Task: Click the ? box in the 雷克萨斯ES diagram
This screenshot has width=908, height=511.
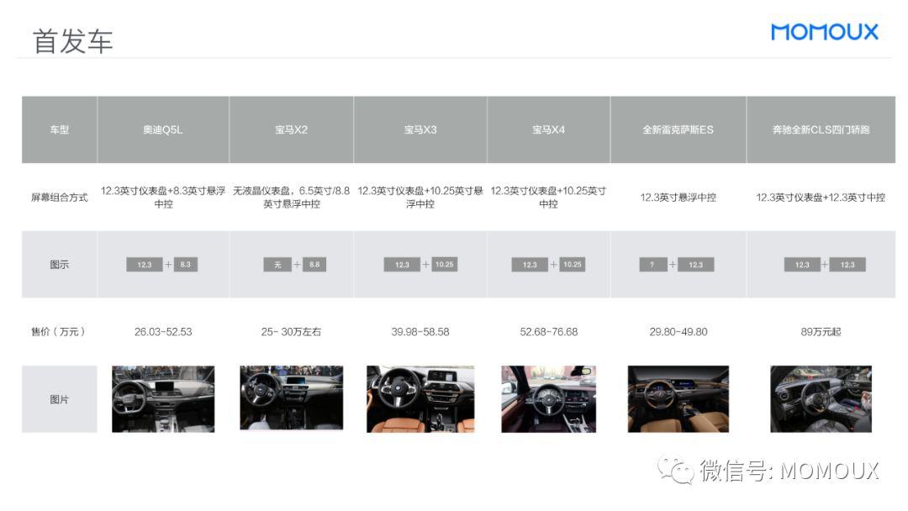Action: 653,265
